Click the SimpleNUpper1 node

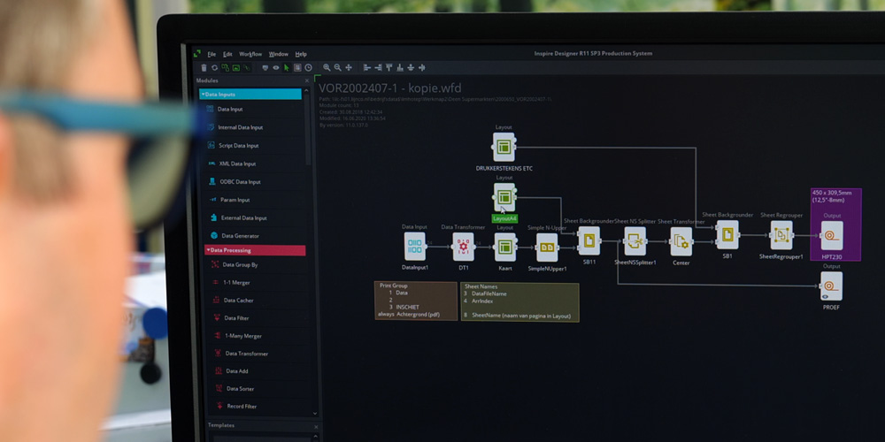pos(547,248)
